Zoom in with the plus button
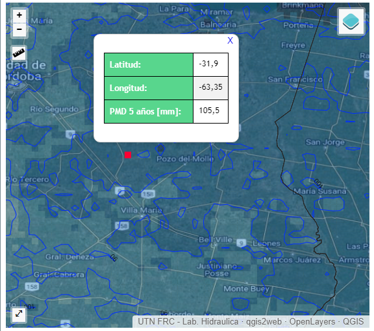 19,16
